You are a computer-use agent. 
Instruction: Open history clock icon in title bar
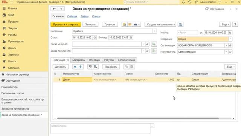point(190,2)
